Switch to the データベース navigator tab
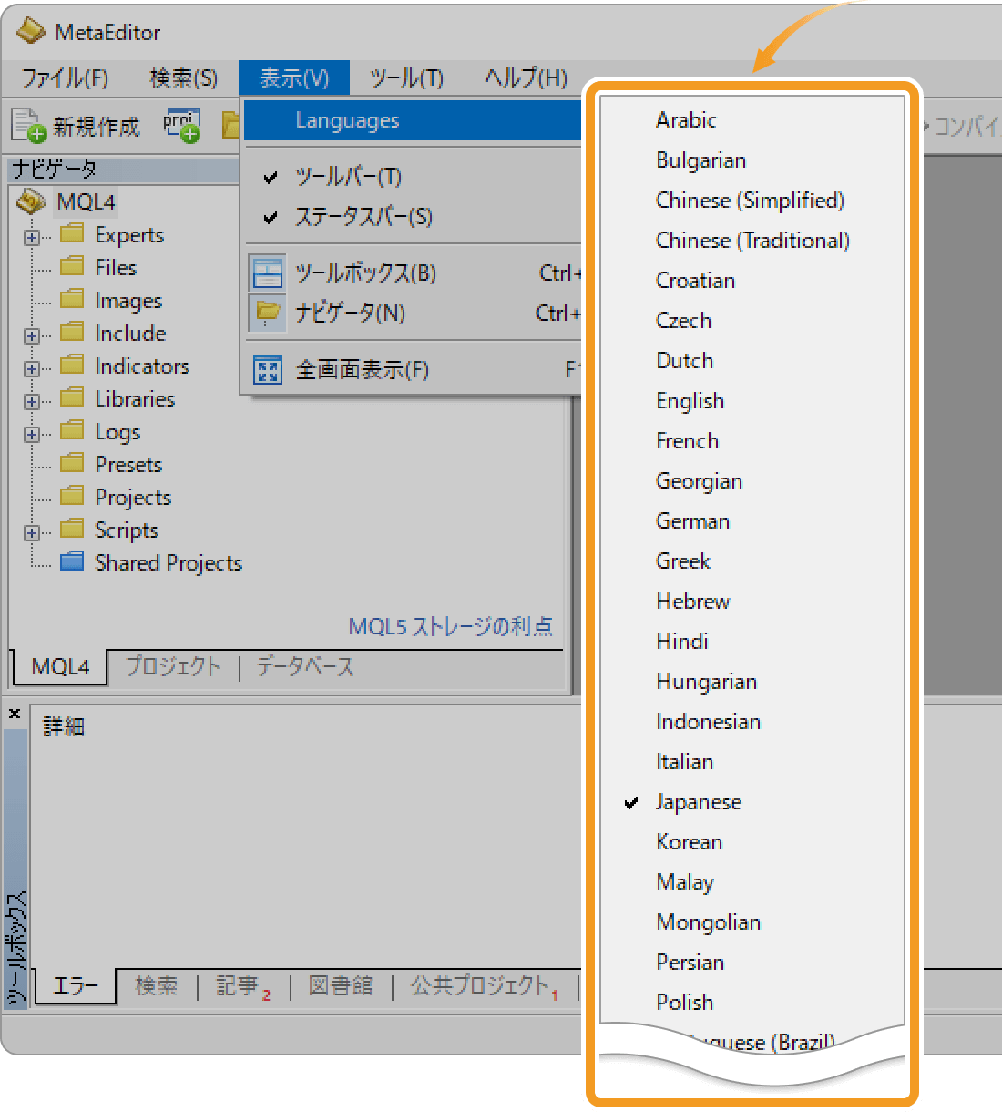This screenshot has width=1002, height=1112. click(304, 666)
